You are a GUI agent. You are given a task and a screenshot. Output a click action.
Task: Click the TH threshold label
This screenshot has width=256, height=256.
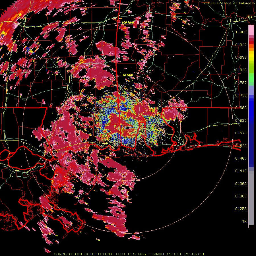pos(244,222)
